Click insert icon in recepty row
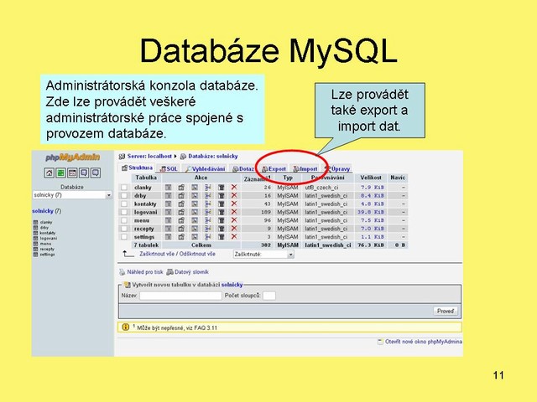Screen dimensions: 537x402 click(208, 229)
